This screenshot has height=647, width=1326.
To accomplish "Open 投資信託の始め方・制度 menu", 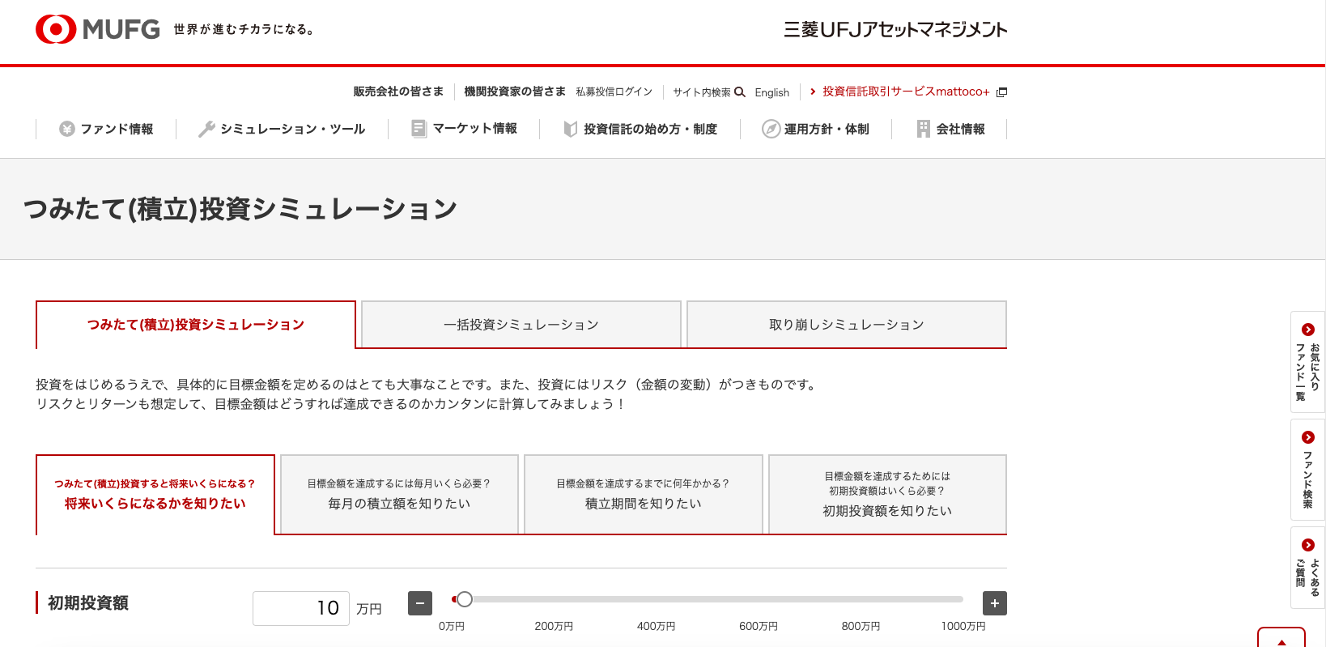I will coord(640,129).
